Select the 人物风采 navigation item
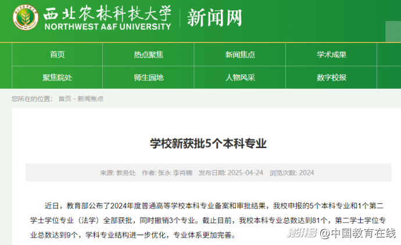The height and width of the screenshot is (245, 401). (240, 77)
